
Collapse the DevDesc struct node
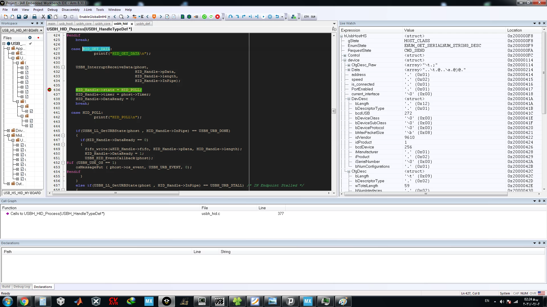(x=348, y=99)
